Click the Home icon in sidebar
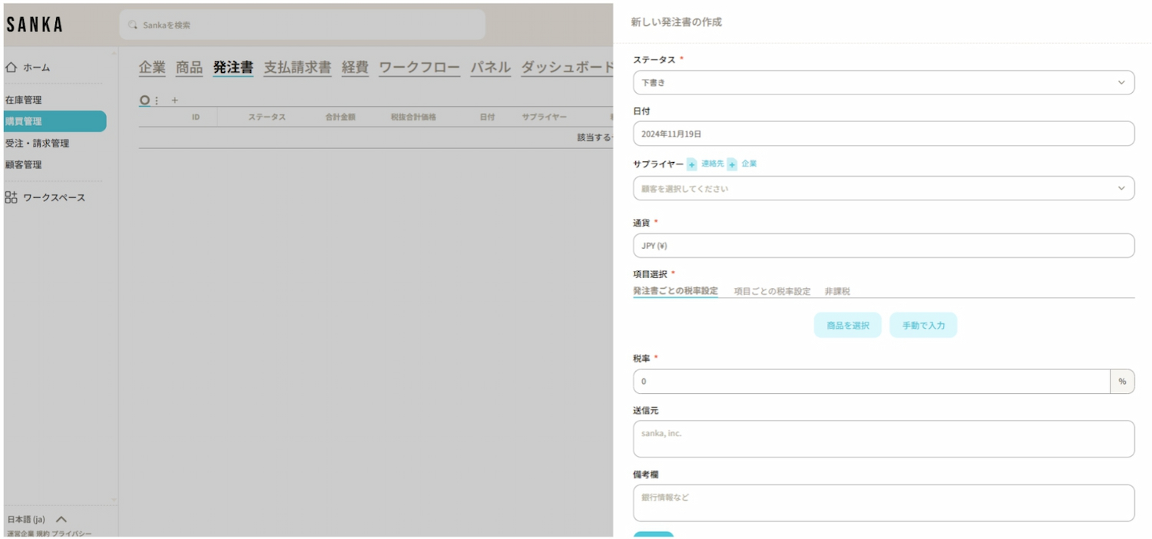This screenshot has height=539, width=1152. coord(11,68)
